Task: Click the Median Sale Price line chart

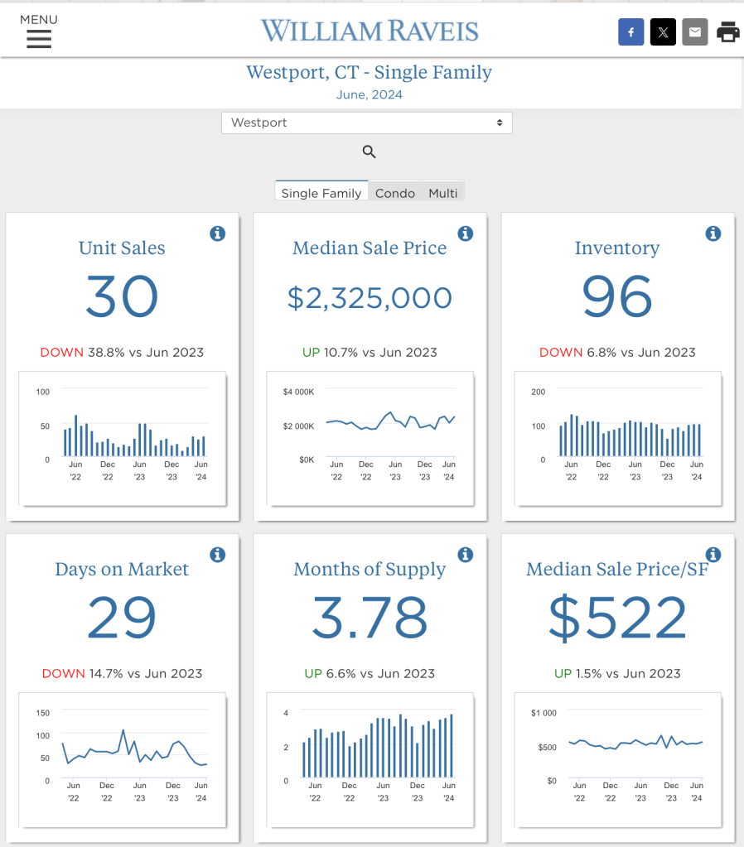Action: tap(370, 435)
